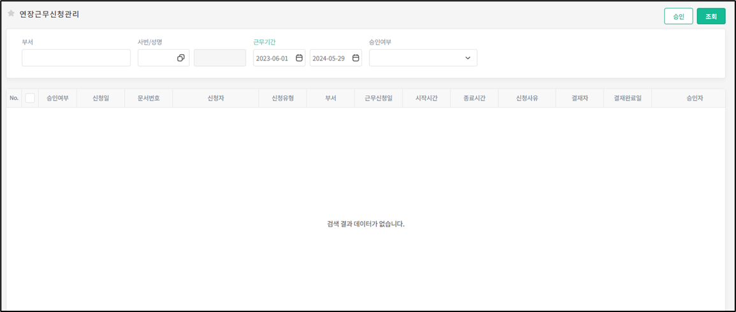Click the 시작시간 column header
The image size is (736, 312).
pos(426,99)
